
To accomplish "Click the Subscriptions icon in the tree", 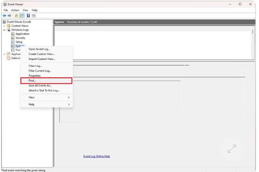I will (8, 58).
